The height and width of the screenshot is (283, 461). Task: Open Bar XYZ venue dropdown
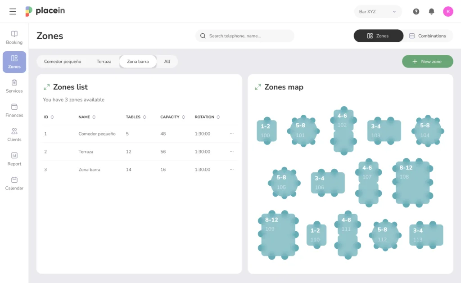[x=378, y=12]
